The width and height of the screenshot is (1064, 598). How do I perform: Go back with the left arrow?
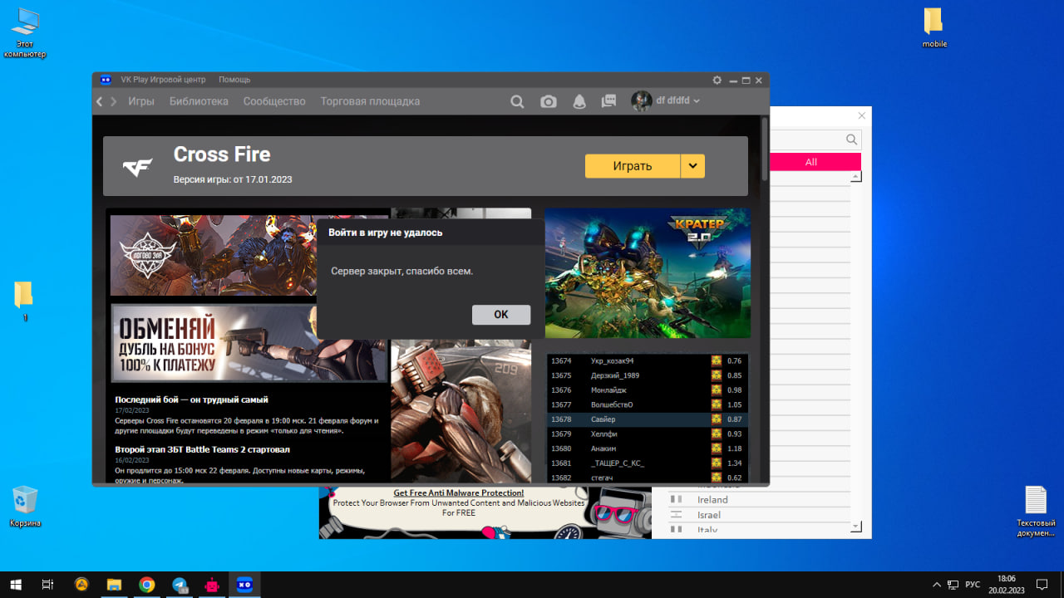pyautogui.click(x=100, y=101)
